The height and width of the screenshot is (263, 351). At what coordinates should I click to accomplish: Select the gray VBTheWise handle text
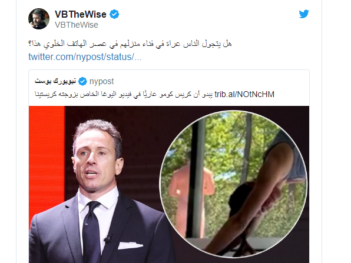coord(77,25)
